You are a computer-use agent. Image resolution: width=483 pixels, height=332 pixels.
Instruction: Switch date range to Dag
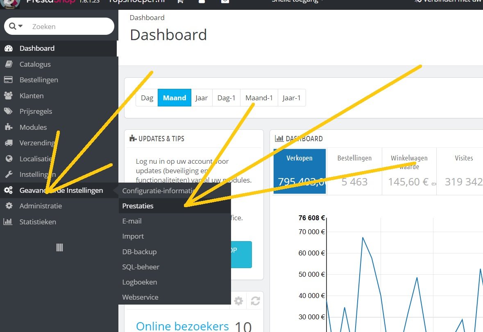147,98
